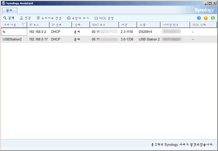
Task: Click blurred serial number in USBStation2 row
Action: point(172,39)
